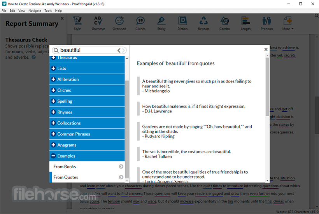The width and height of the screenshot is (319, 214).
Task: Click the Thesaurus Check help question mark
Action: 34,57
